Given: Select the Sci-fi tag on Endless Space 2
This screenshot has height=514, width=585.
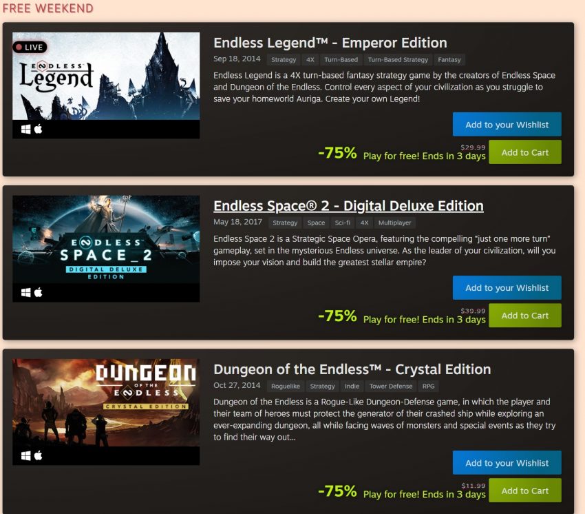Looking at the screenshot, I should coord(342,223).
